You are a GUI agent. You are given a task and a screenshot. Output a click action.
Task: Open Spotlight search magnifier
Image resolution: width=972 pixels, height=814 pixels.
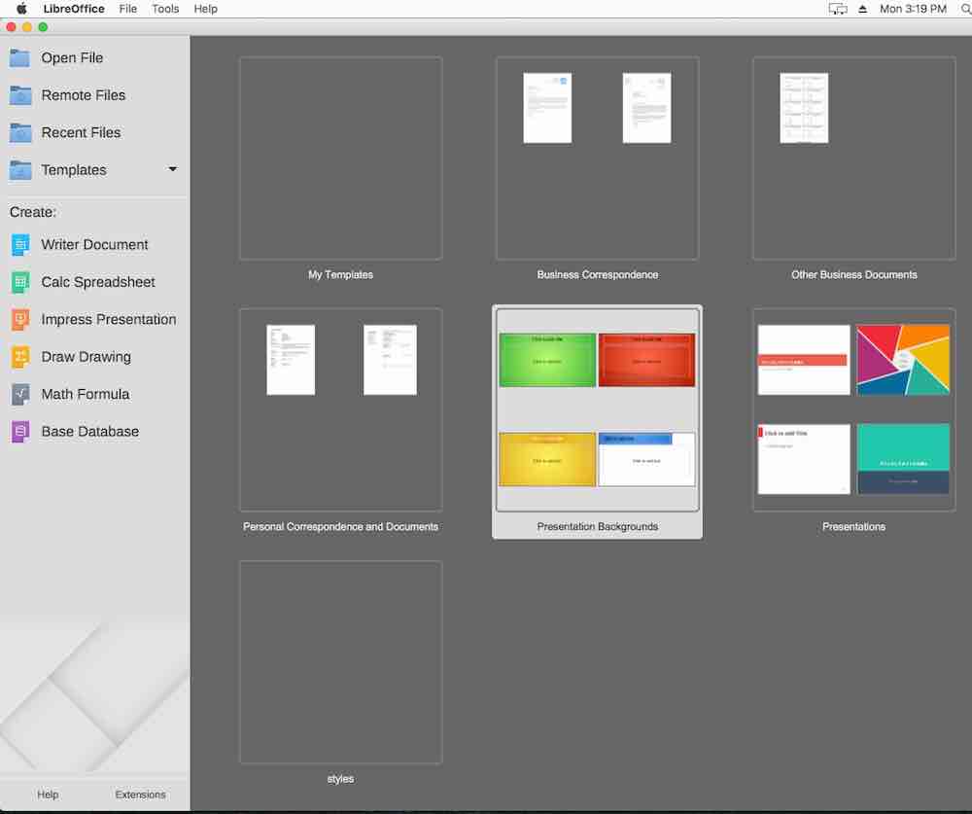point(966,9)
